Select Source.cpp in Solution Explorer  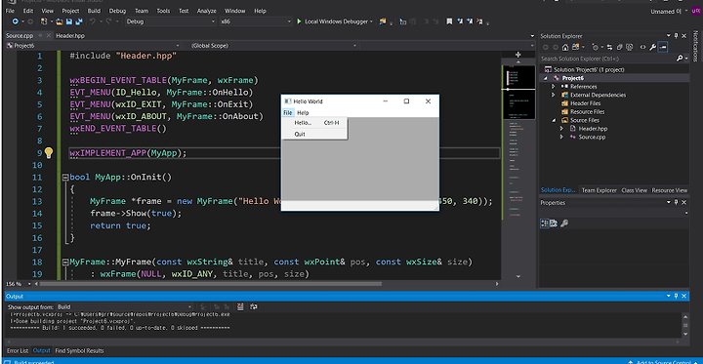click(592, 138)
